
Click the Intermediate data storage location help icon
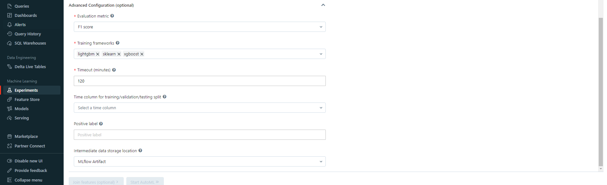pyautogui.click(x=140, y=151)
